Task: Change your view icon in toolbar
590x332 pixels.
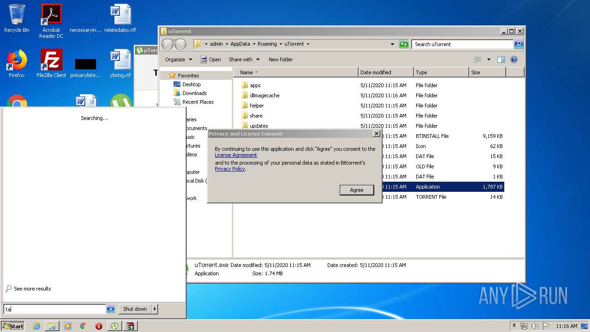Action: 478,59
